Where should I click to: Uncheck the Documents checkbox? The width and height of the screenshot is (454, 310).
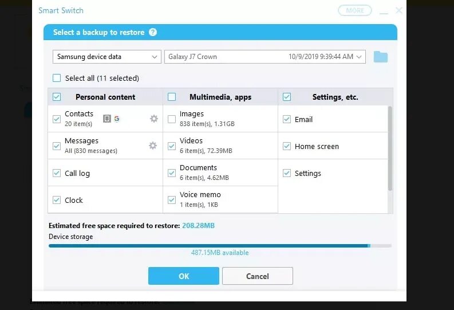(172, 173)
